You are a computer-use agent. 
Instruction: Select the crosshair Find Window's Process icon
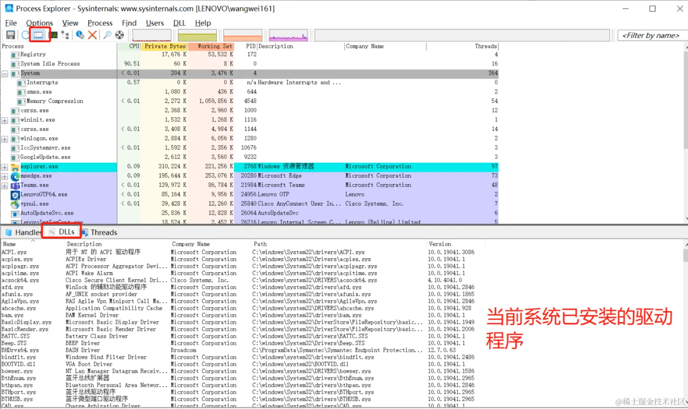tap(120, 35)
